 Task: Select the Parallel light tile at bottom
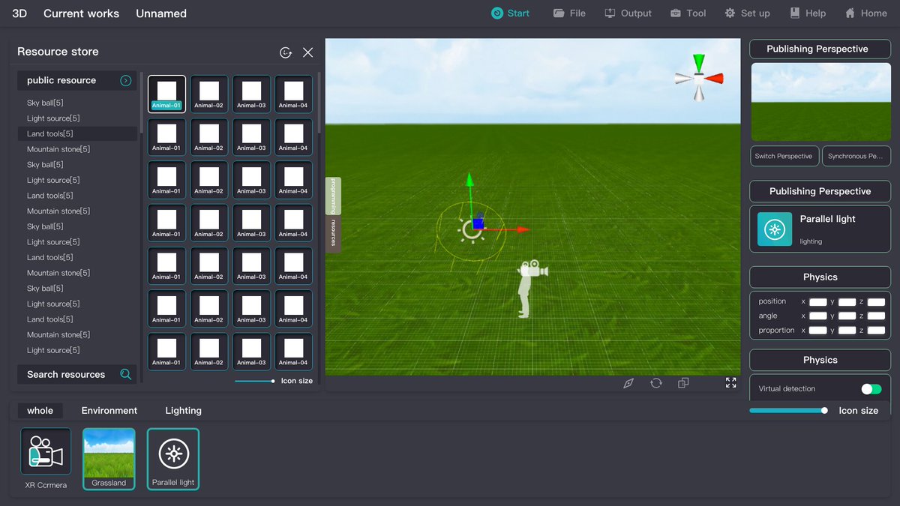click(x=173, y=459)
